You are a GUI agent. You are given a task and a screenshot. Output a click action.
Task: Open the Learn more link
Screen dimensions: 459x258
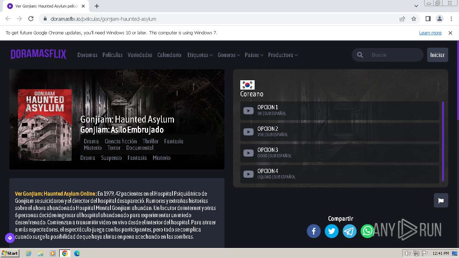click(430, 33)
